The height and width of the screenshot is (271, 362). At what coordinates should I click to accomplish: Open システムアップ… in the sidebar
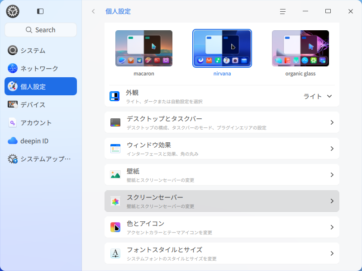tap(41, 159)
